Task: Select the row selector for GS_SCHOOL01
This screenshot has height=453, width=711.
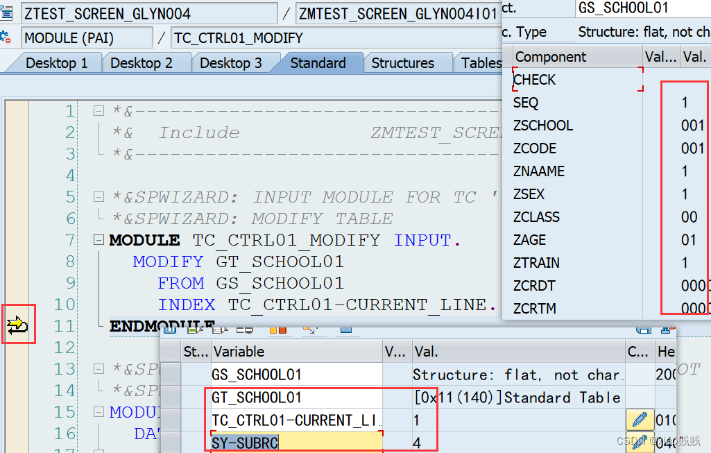Action: click(171, 374)
